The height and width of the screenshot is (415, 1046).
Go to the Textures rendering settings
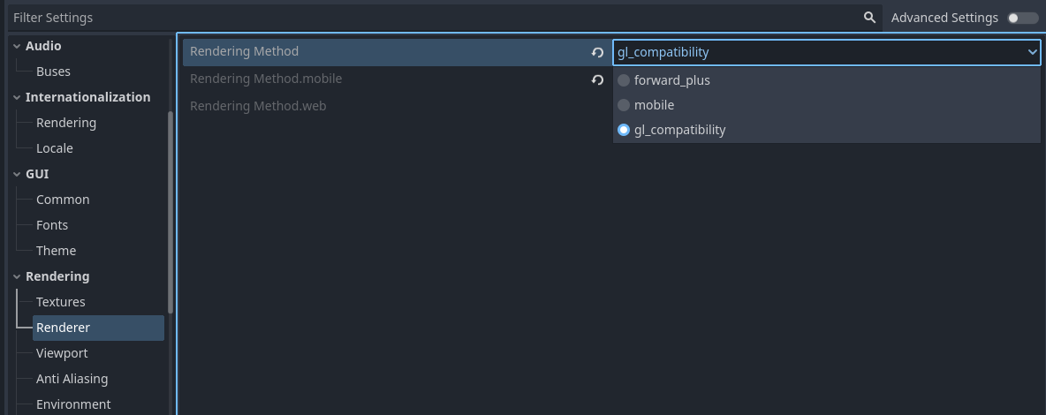point(60,302)
